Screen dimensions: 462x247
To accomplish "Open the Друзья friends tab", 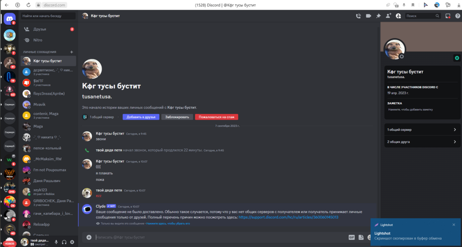I will [x=49, y=29].
